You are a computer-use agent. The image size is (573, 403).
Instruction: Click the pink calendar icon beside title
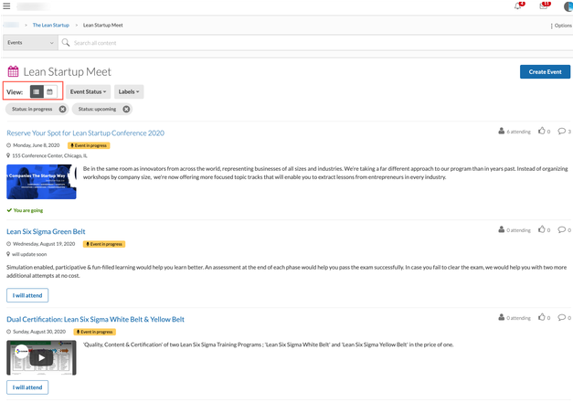coord(13,71)
